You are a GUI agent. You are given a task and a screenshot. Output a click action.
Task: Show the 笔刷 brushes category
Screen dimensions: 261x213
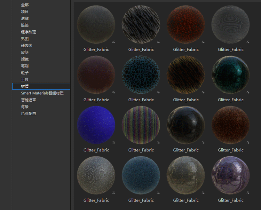point(25,66)
